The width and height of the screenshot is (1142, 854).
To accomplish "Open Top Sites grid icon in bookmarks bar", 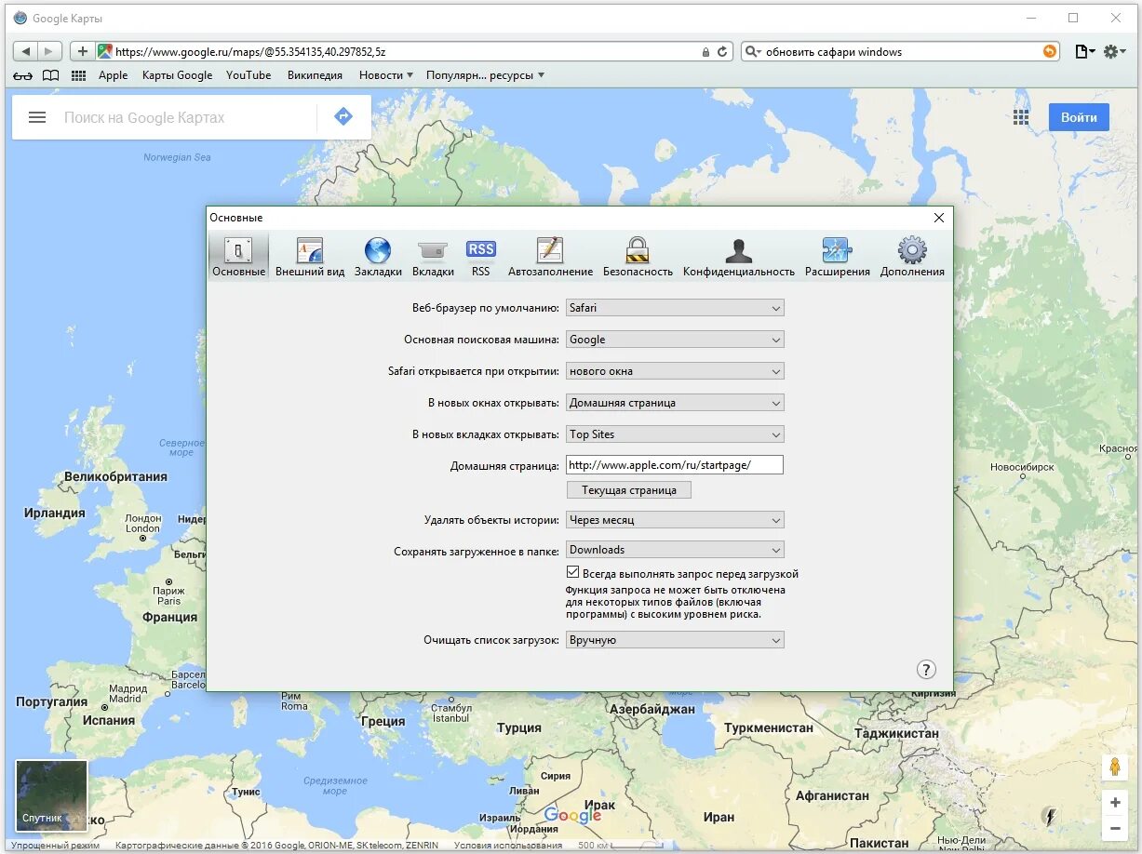I will [79, 75].
